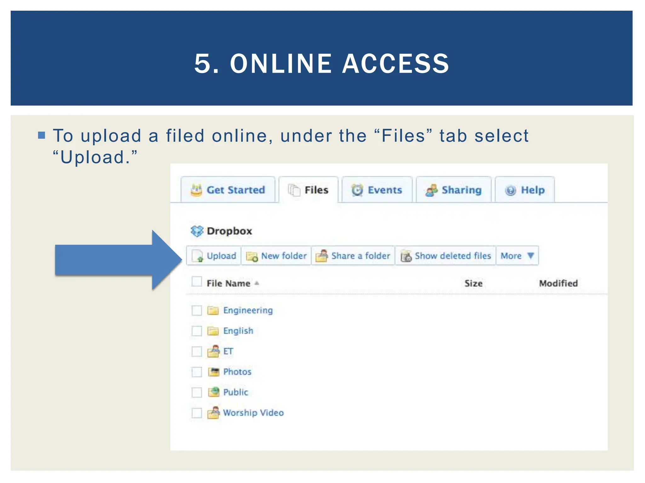Click the Public folder globe icon
Viewport: 645px width, 483px height.
tap(214, 392)
